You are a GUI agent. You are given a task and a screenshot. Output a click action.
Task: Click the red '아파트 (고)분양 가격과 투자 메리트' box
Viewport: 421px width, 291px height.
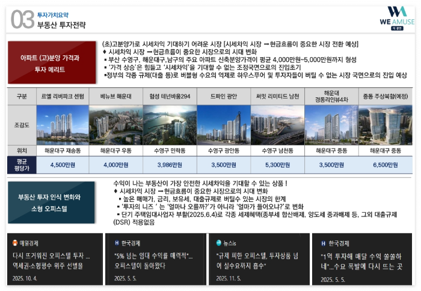click(x=52, y=63)
